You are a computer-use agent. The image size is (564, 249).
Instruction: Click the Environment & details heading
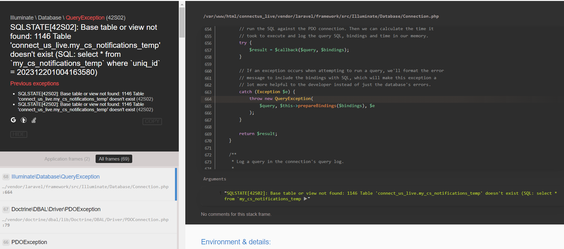pyautogui.click(x=236, y=242)
